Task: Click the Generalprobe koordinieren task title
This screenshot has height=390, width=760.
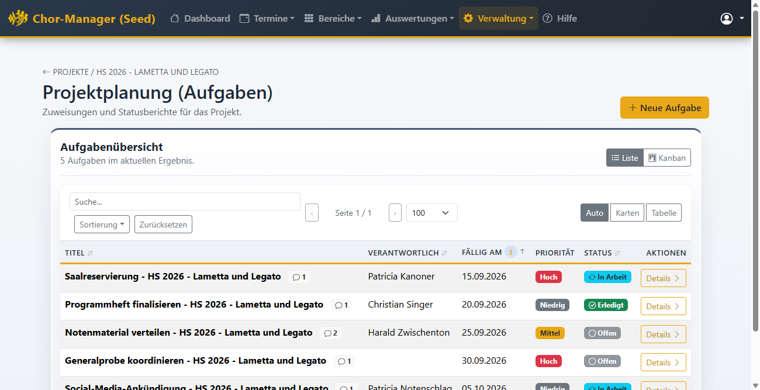Action: (x=196, y=361)
